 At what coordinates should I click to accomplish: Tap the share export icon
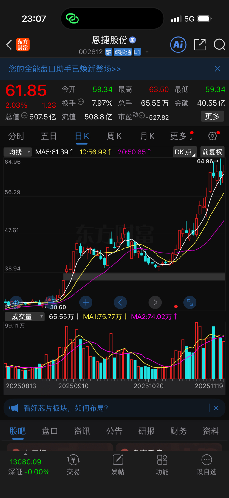[200, 45]
